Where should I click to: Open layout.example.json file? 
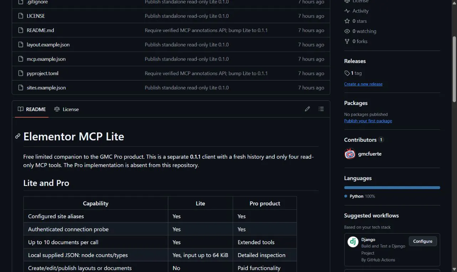tap(48, 45)
